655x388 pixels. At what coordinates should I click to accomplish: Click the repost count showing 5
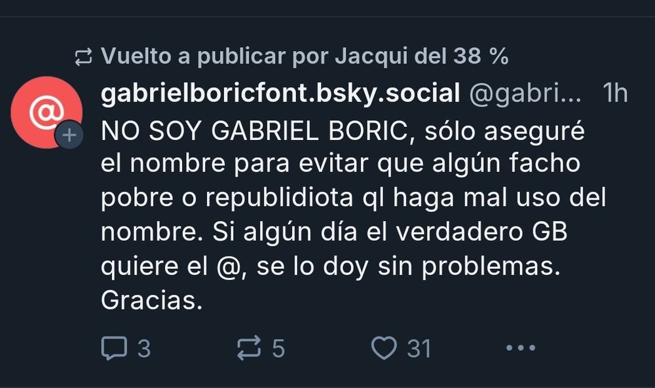click(x=278, y=348)
